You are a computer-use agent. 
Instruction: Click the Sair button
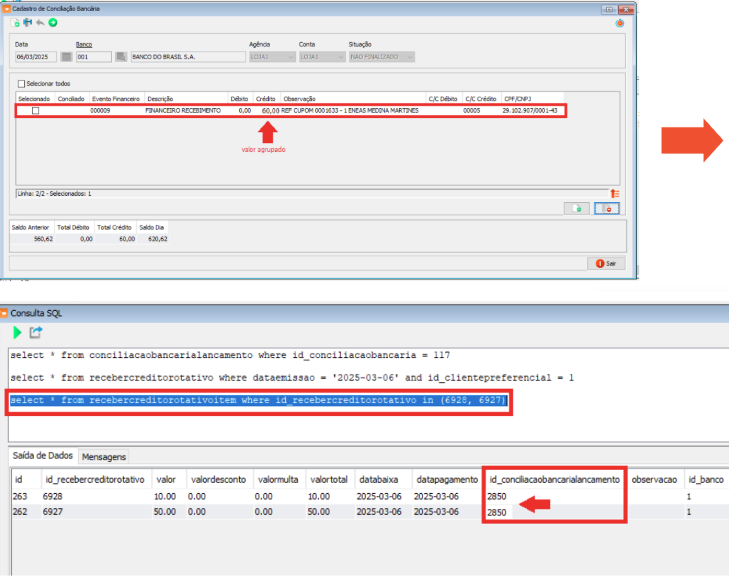point(606,263)
